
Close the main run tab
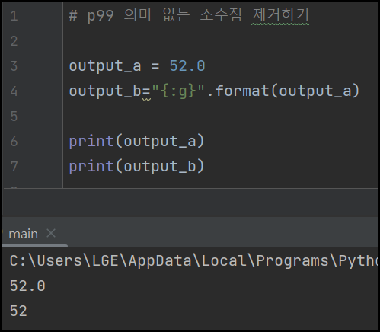point(51,233)
